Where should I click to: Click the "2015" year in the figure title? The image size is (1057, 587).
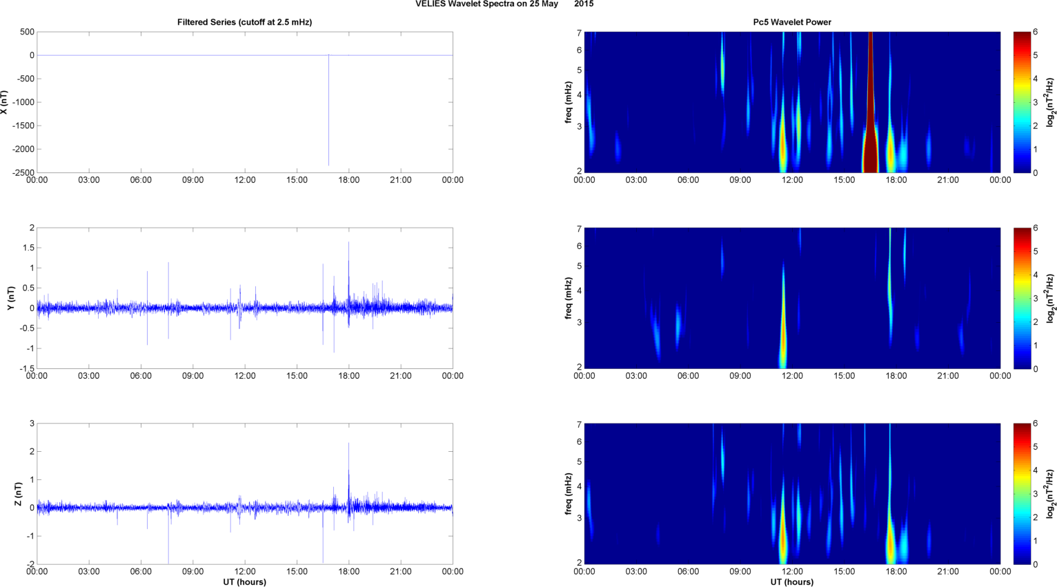pos(584,4)
